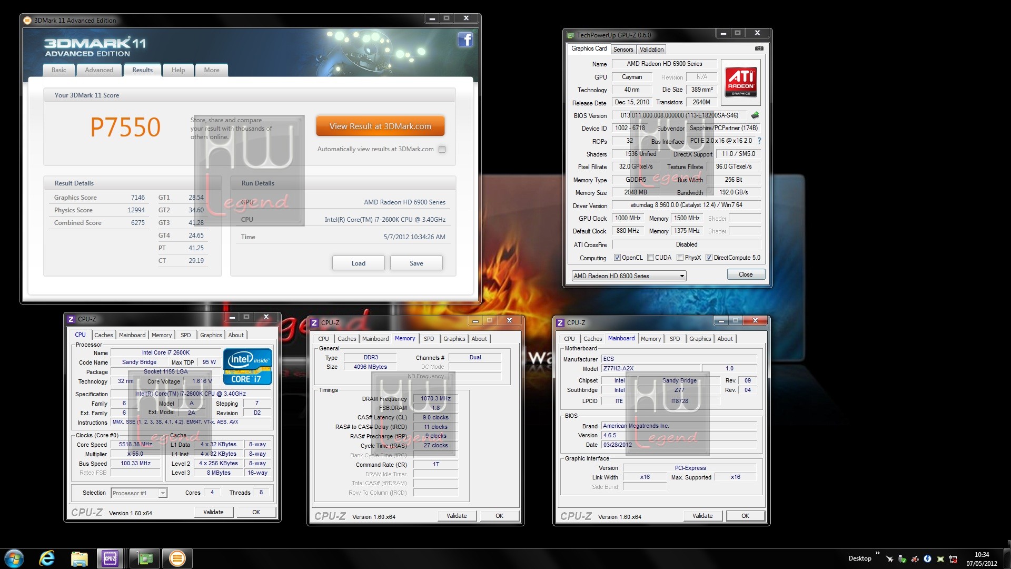
Task: Toggle the PhysX checkbox in GPU-Z
Action: tap(680, 258)
